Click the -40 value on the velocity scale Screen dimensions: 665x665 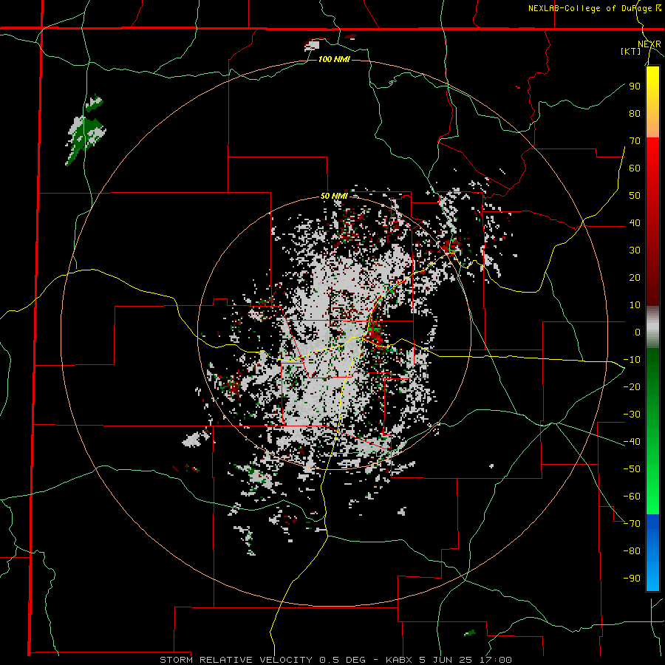tap(632, 442)
